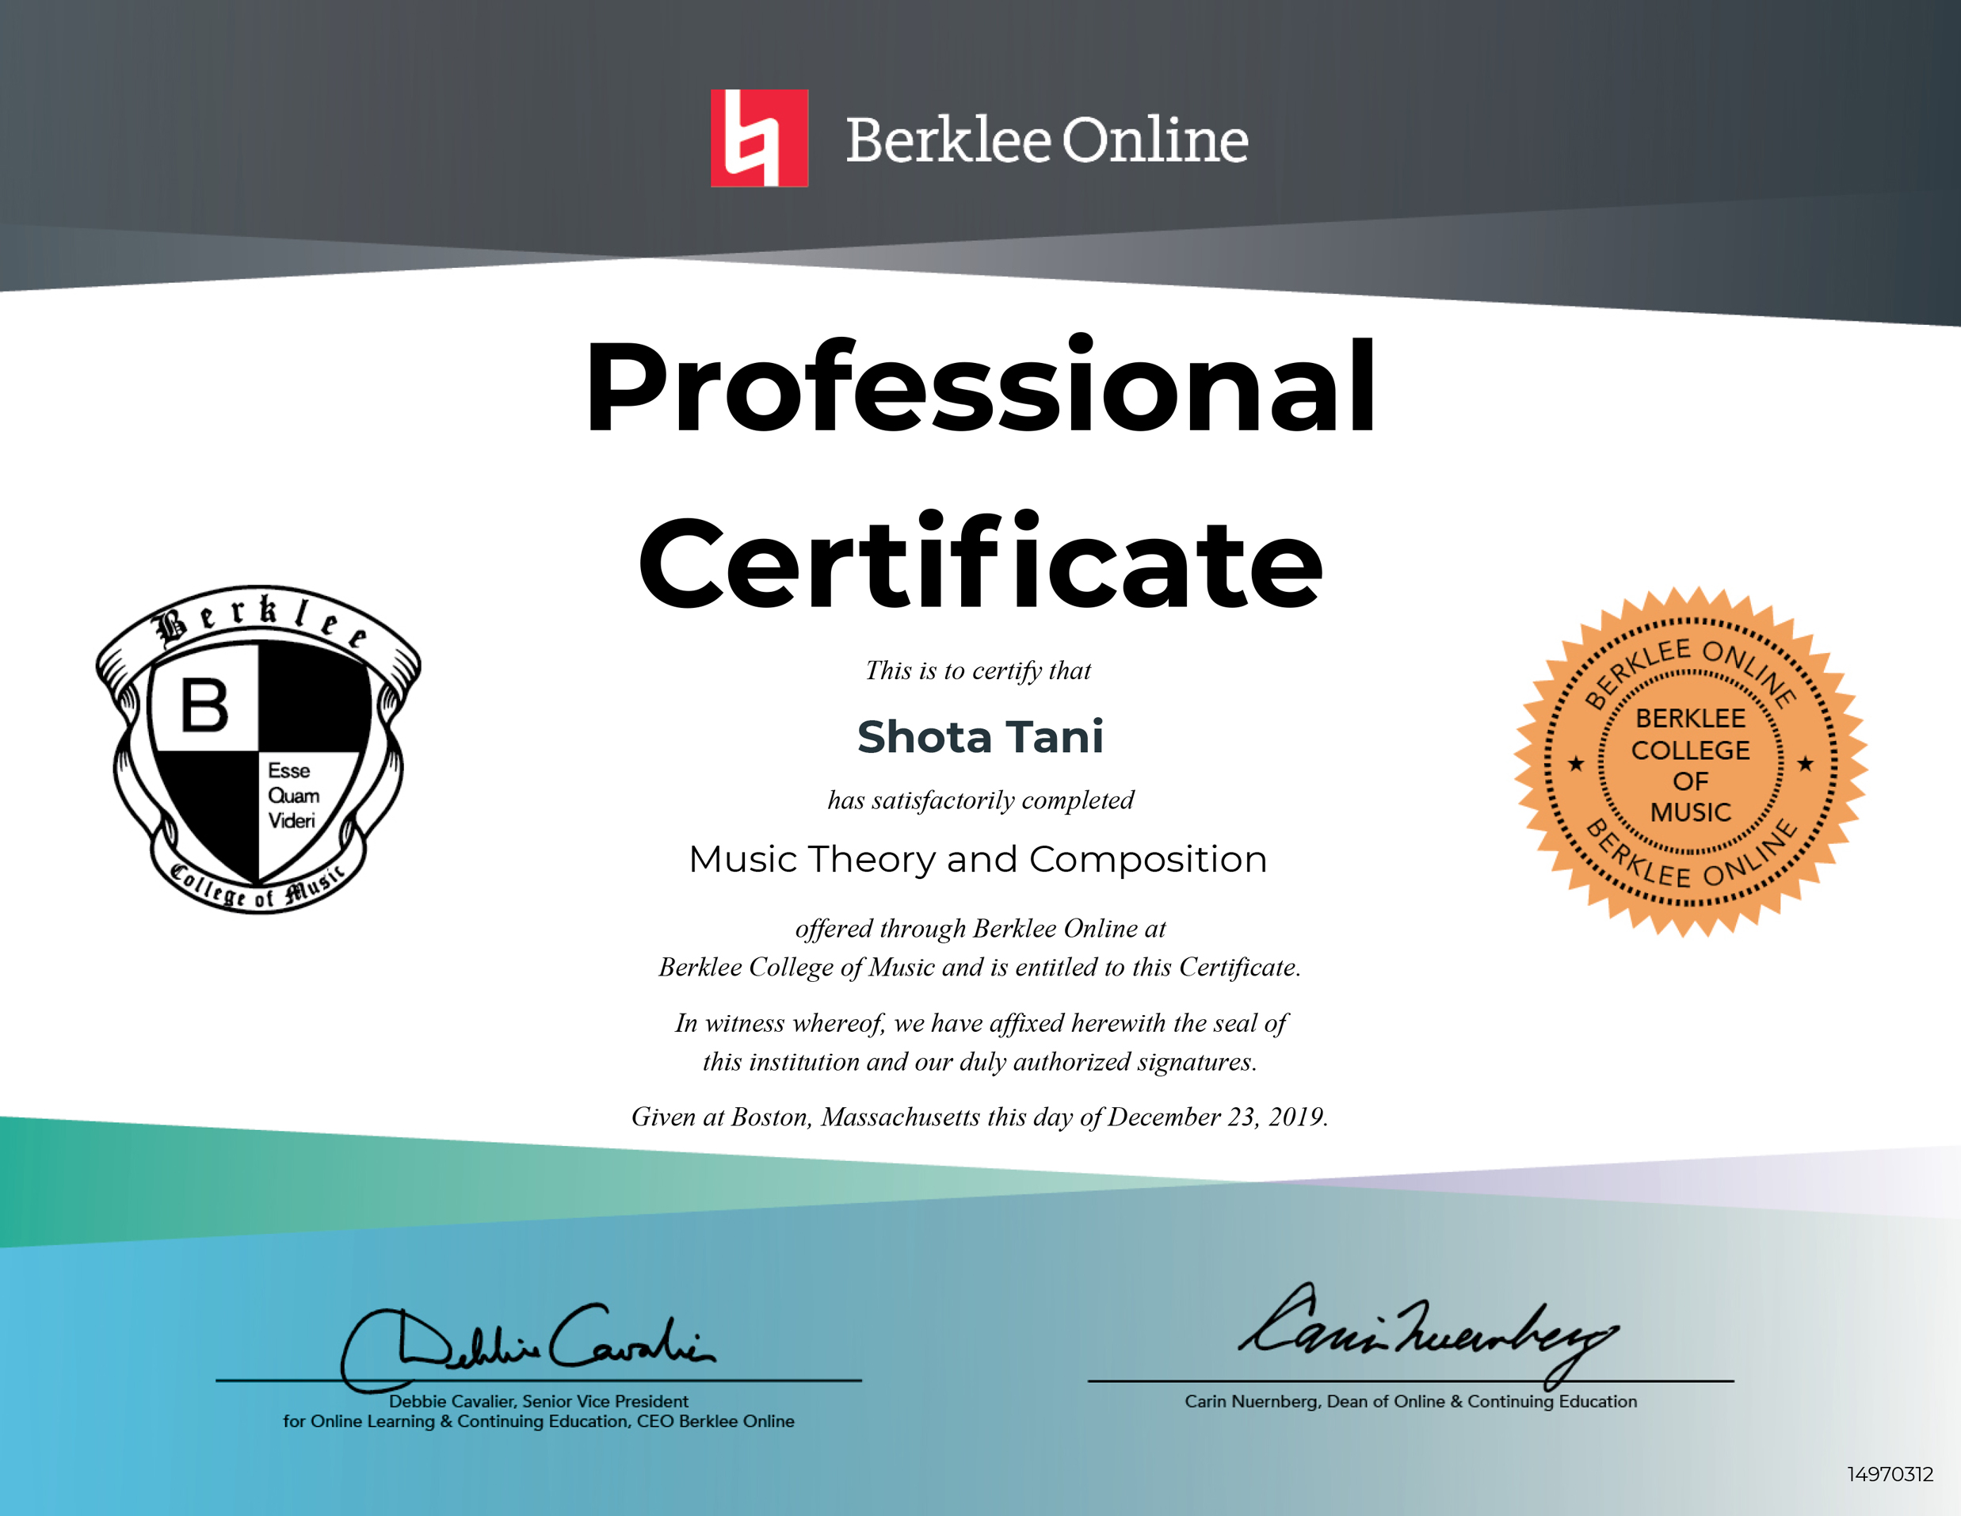Viewport: 1961px width, 1516px height.
Task: Click the red Berklee Online logo icon
Action: pyautogui.click(x=759, y=139)
